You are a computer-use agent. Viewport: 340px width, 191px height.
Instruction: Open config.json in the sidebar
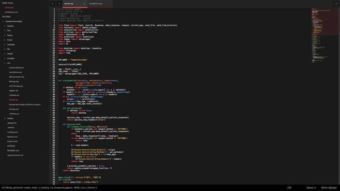click(13, 132)
